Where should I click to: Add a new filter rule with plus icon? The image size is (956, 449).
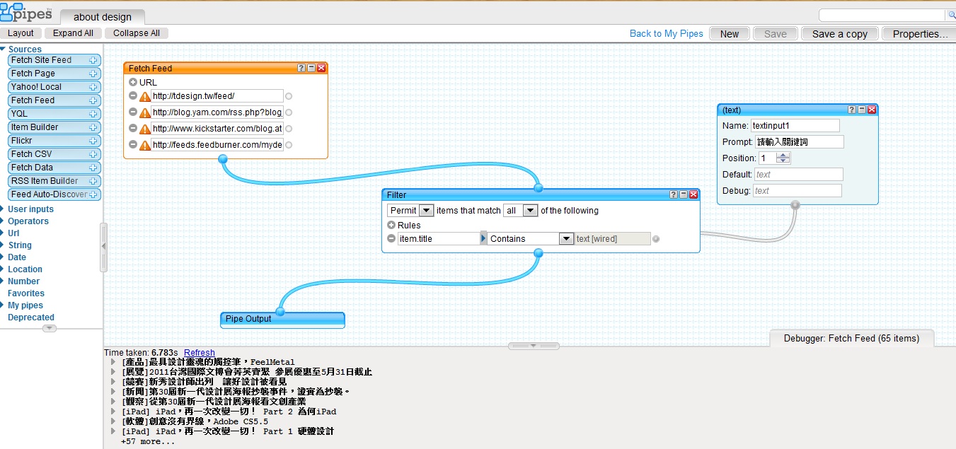[x=391, y=226]
